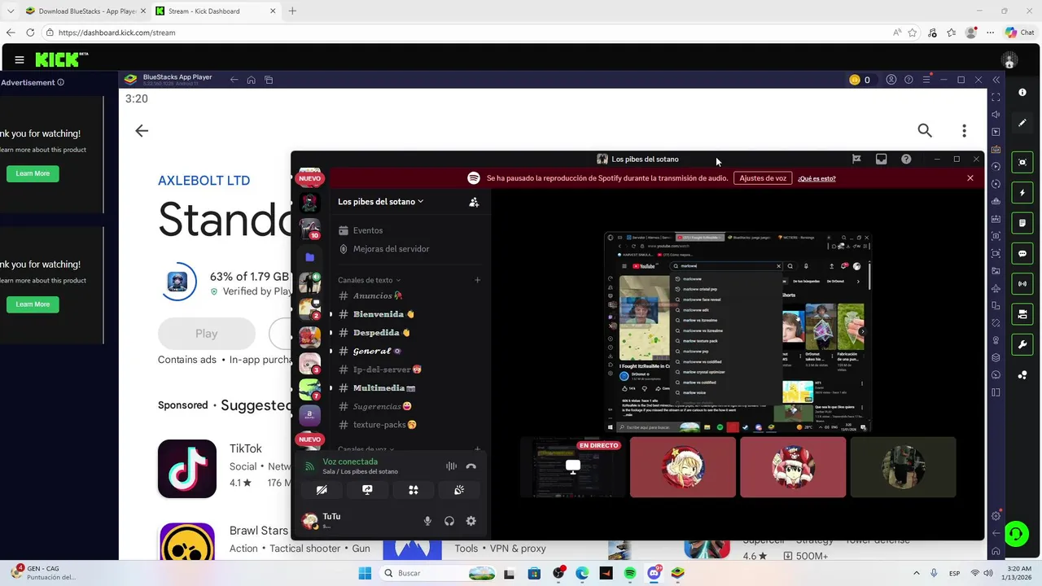Invite people icon next to server name
The image size is (1042, 586).
(x=474, y=202)
